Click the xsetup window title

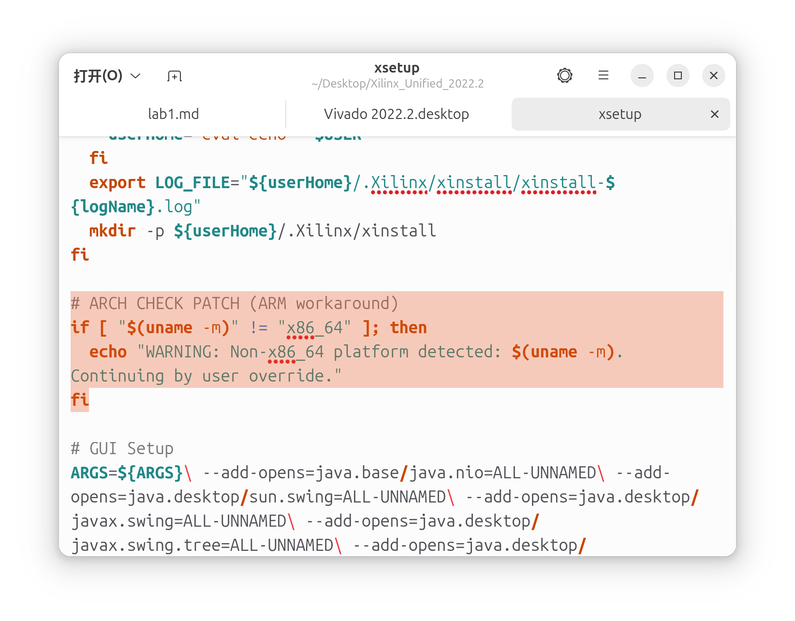click(x=397, y=68)
